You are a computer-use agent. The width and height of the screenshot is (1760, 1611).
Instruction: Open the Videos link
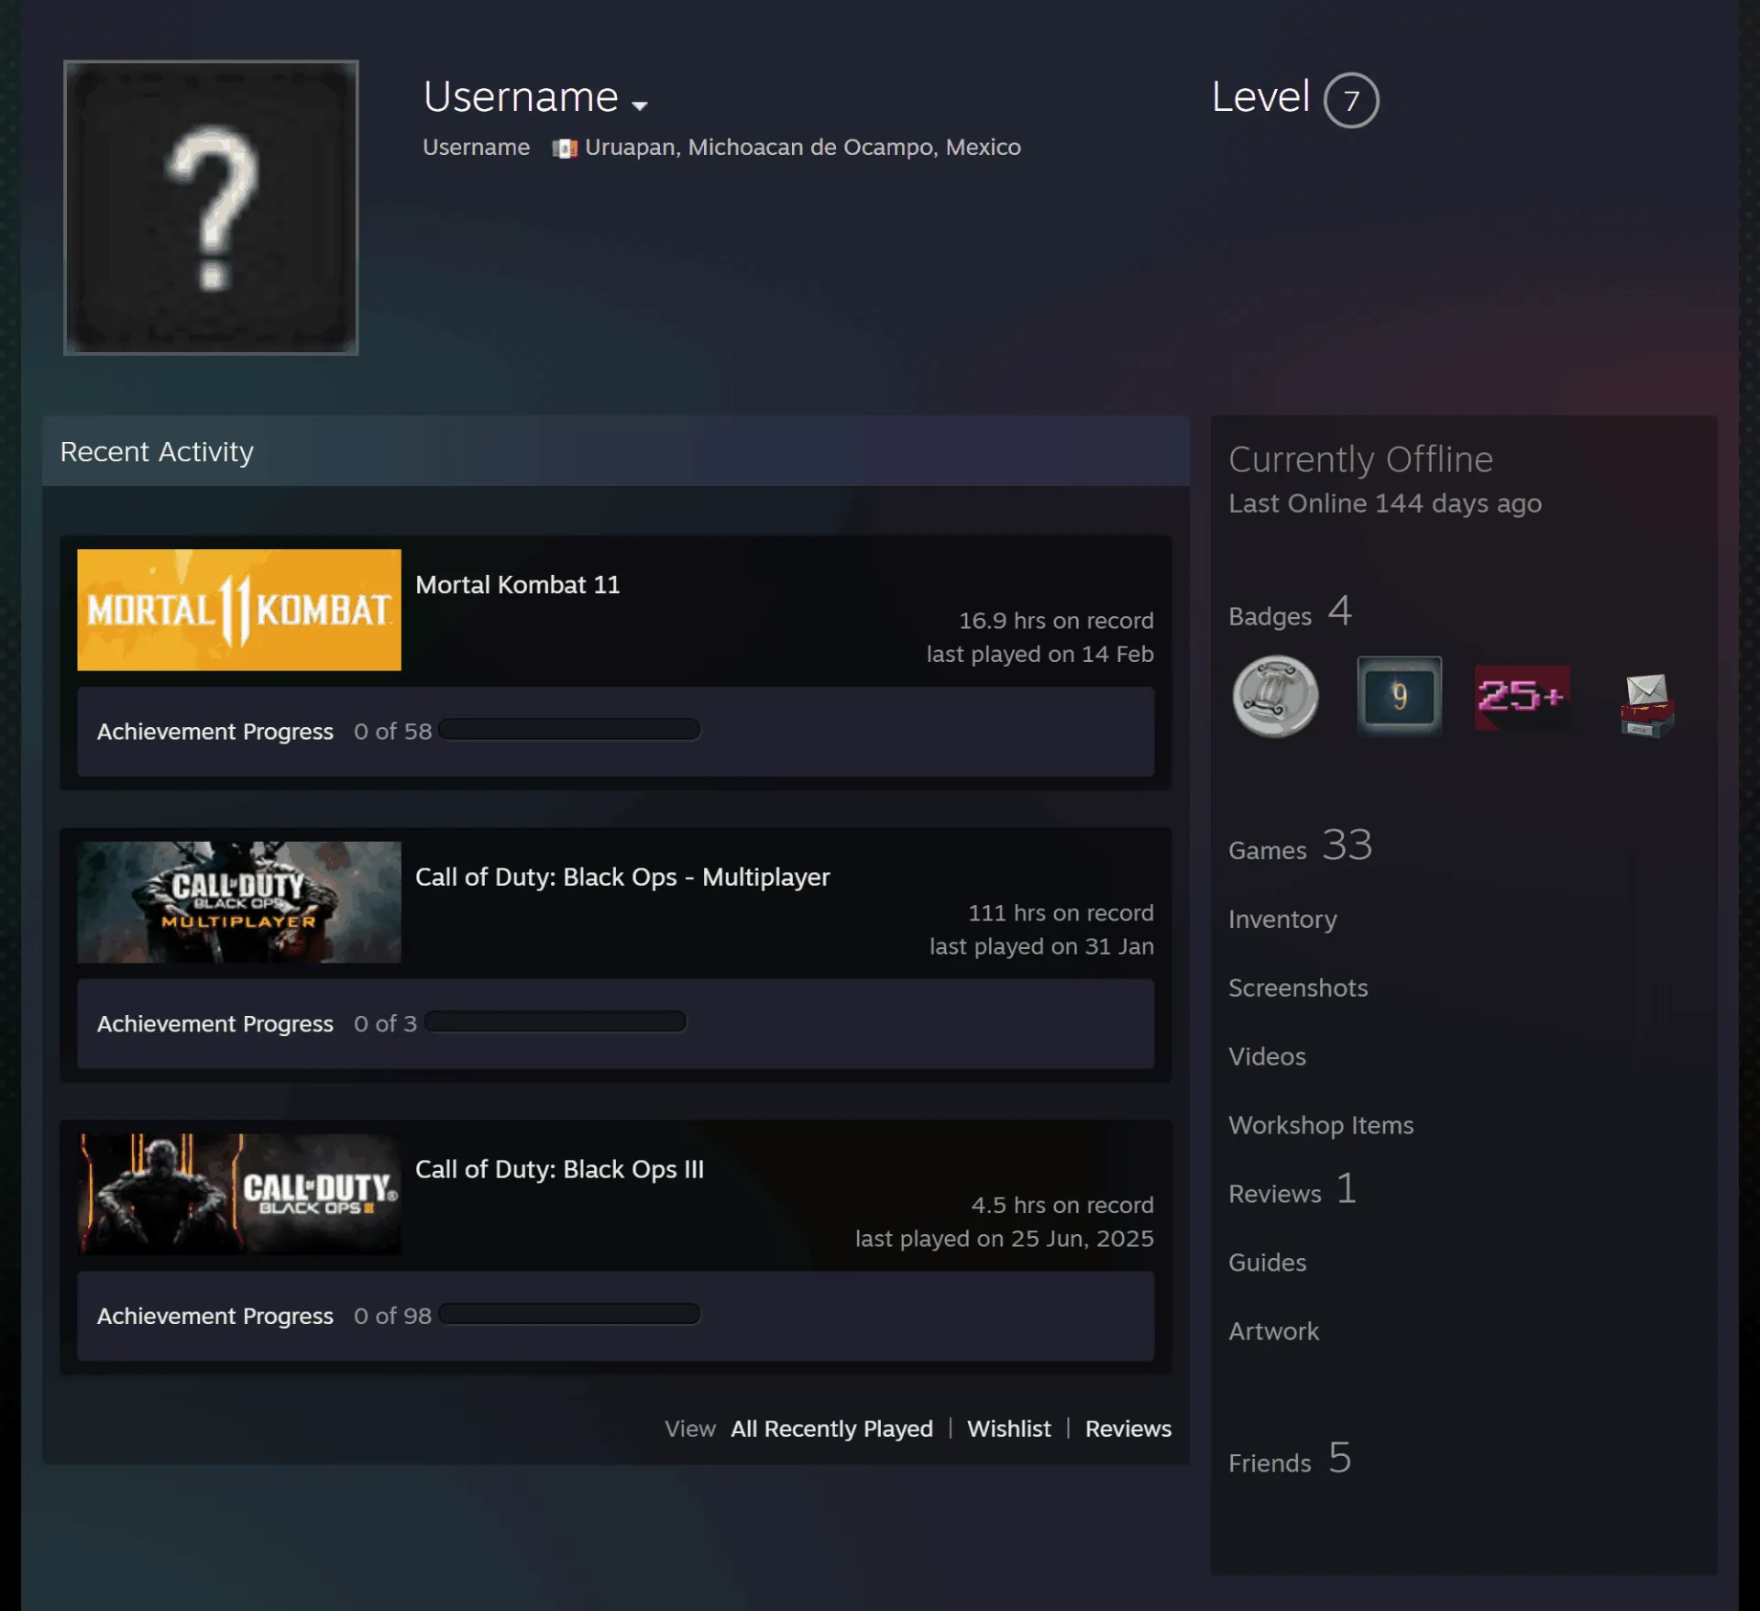(x=1267, y=1057)
